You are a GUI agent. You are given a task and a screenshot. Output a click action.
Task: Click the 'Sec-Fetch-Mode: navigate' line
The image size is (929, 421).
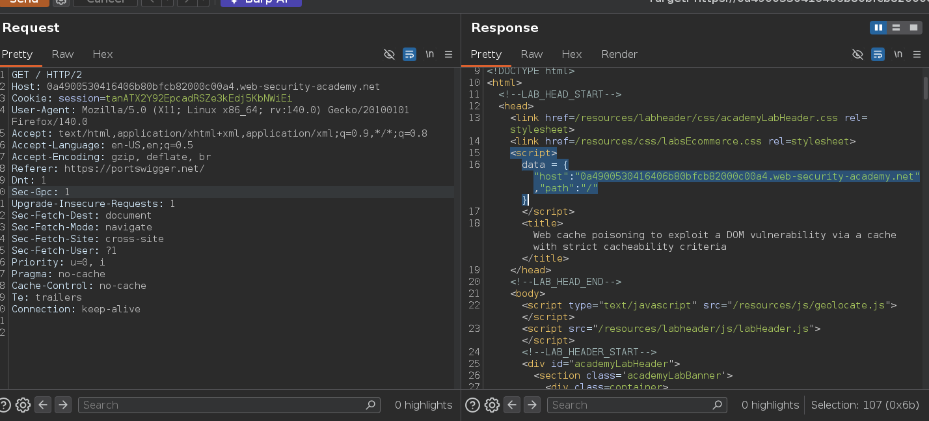[82, 227]
